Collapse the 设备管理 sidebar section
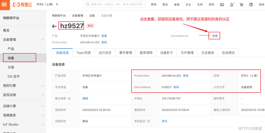This screenshot has width=265, height=133. point(43,39)
